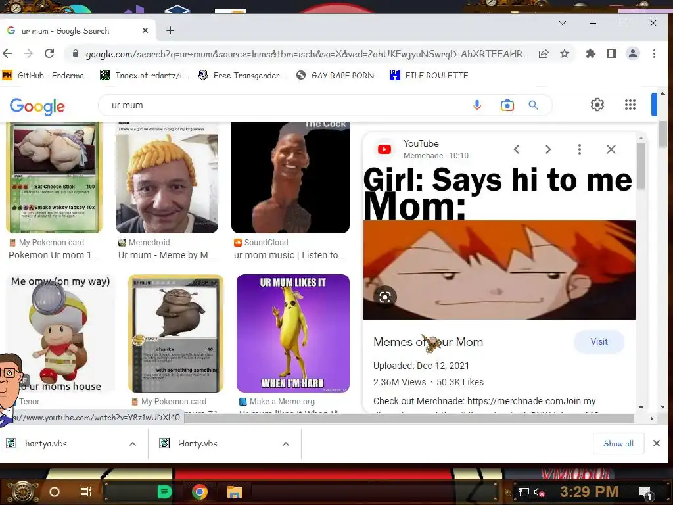Close the 'ur mum - Google Search' tab
The height and width of the screenshot is (505, 673).
[x=145, y=30]
